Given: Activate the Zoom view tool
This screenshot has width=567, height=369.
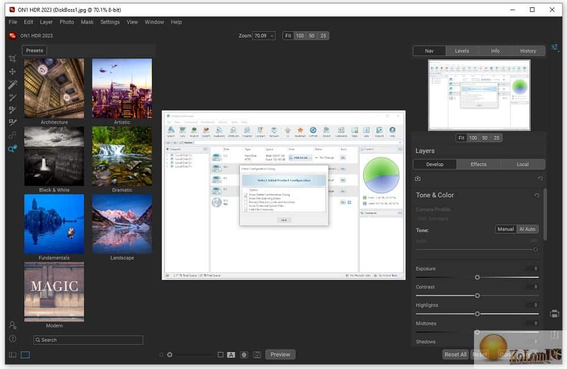Looking at the screenshot, I should coord(12,149).
